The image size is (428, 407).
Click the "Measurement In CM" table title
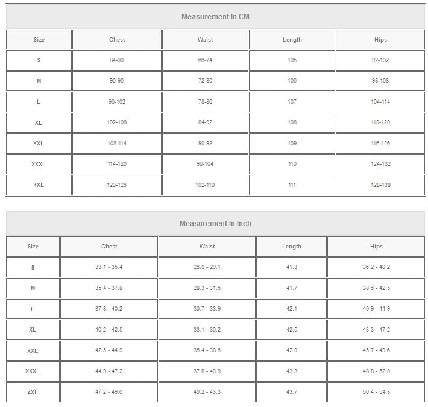tap(215, 17)
